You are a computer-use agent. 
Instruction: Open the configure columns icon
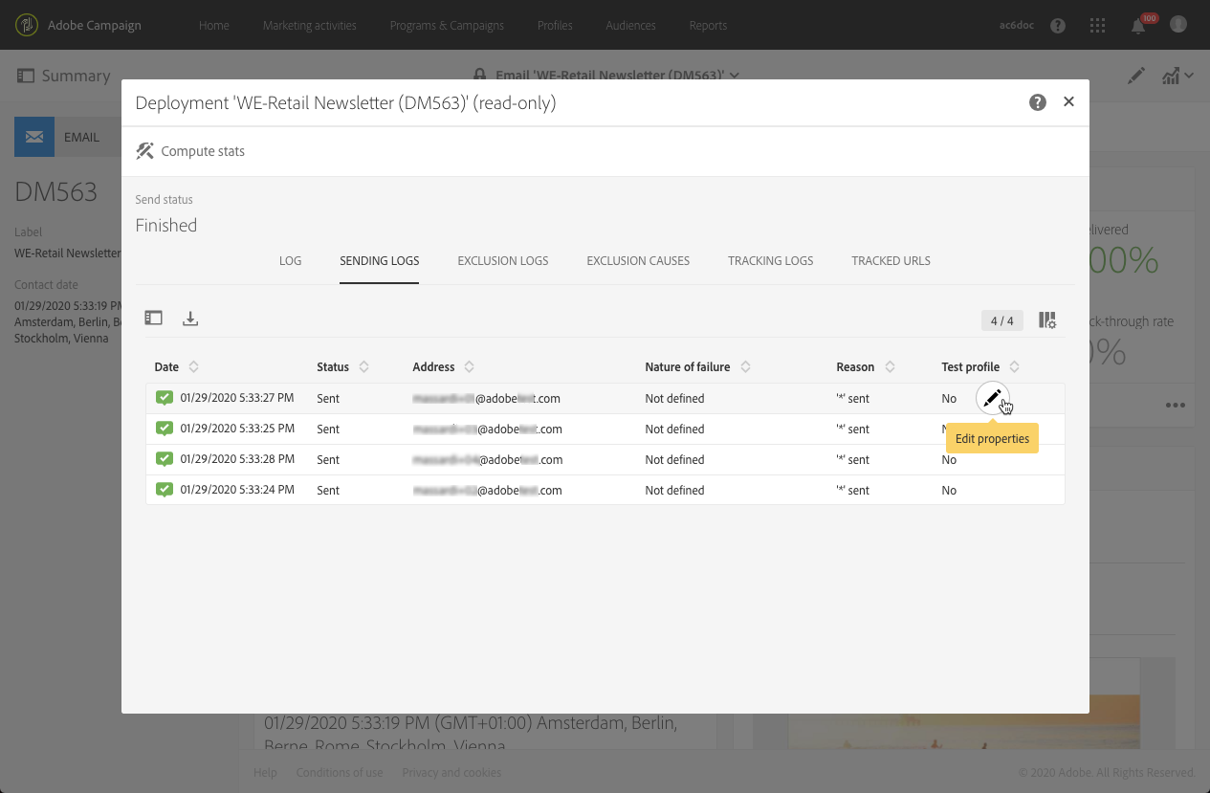point(1047,320)
